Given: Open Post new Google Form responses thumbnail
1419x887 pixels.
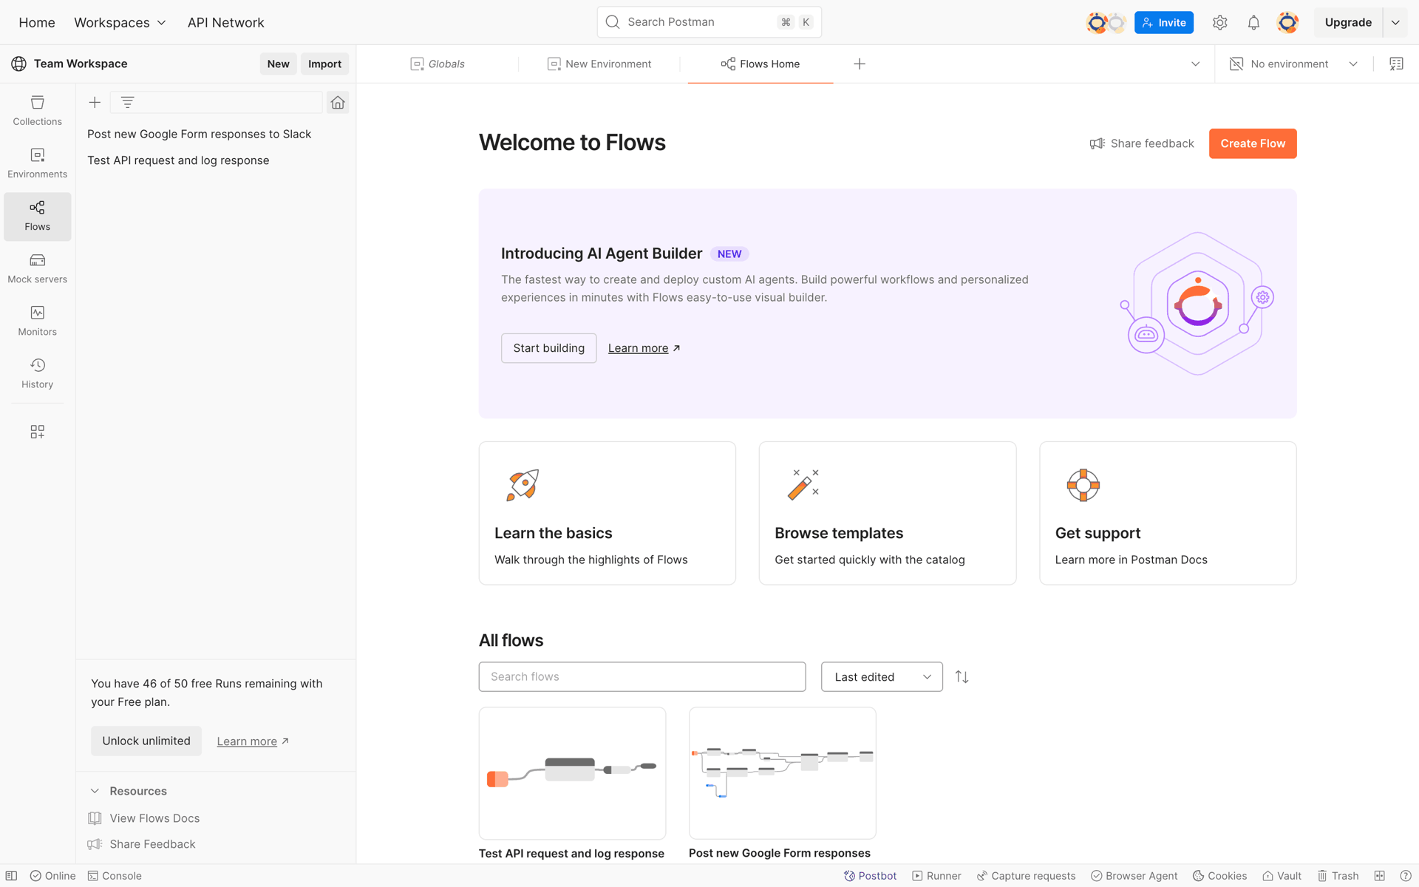Looking at the screenshot, I should point(783,773).
